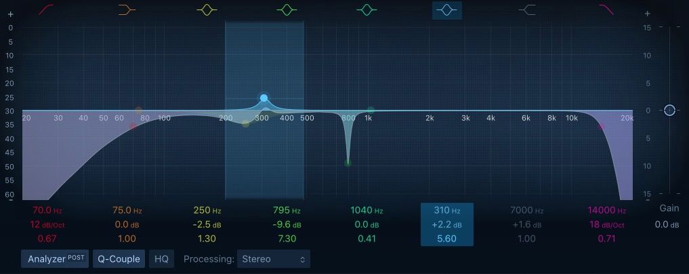Screen dimensions: 689x274
Task: Select the yellow 250 Hz band node
Action: [x=246, y=124]
